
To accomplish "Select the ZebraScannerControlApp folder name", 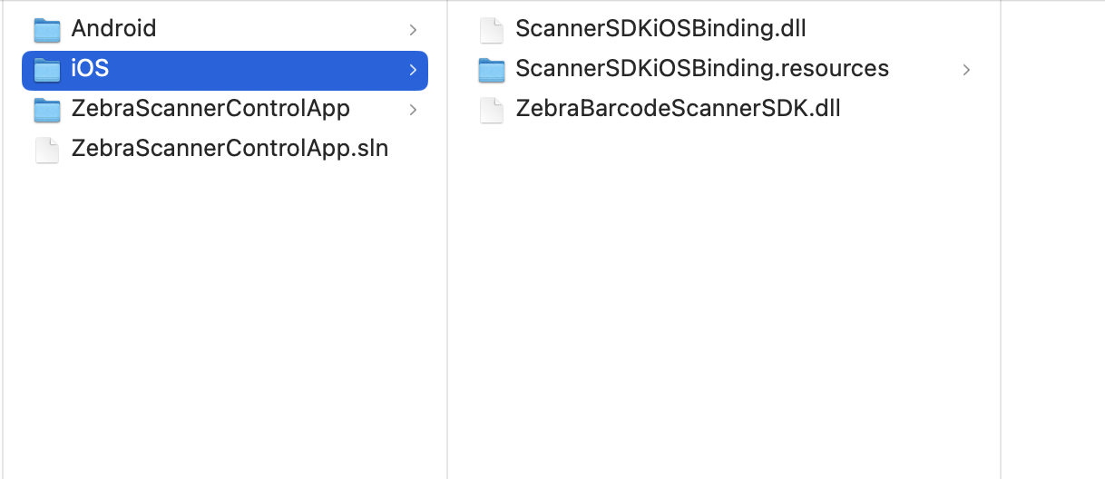I will [210, 109].
